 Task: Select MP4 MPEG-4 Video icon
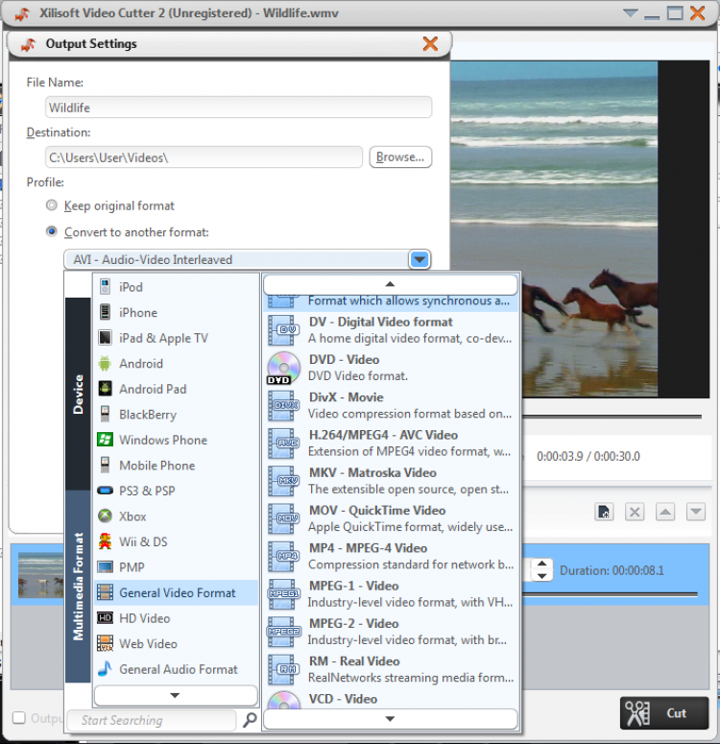coord(283,556)
